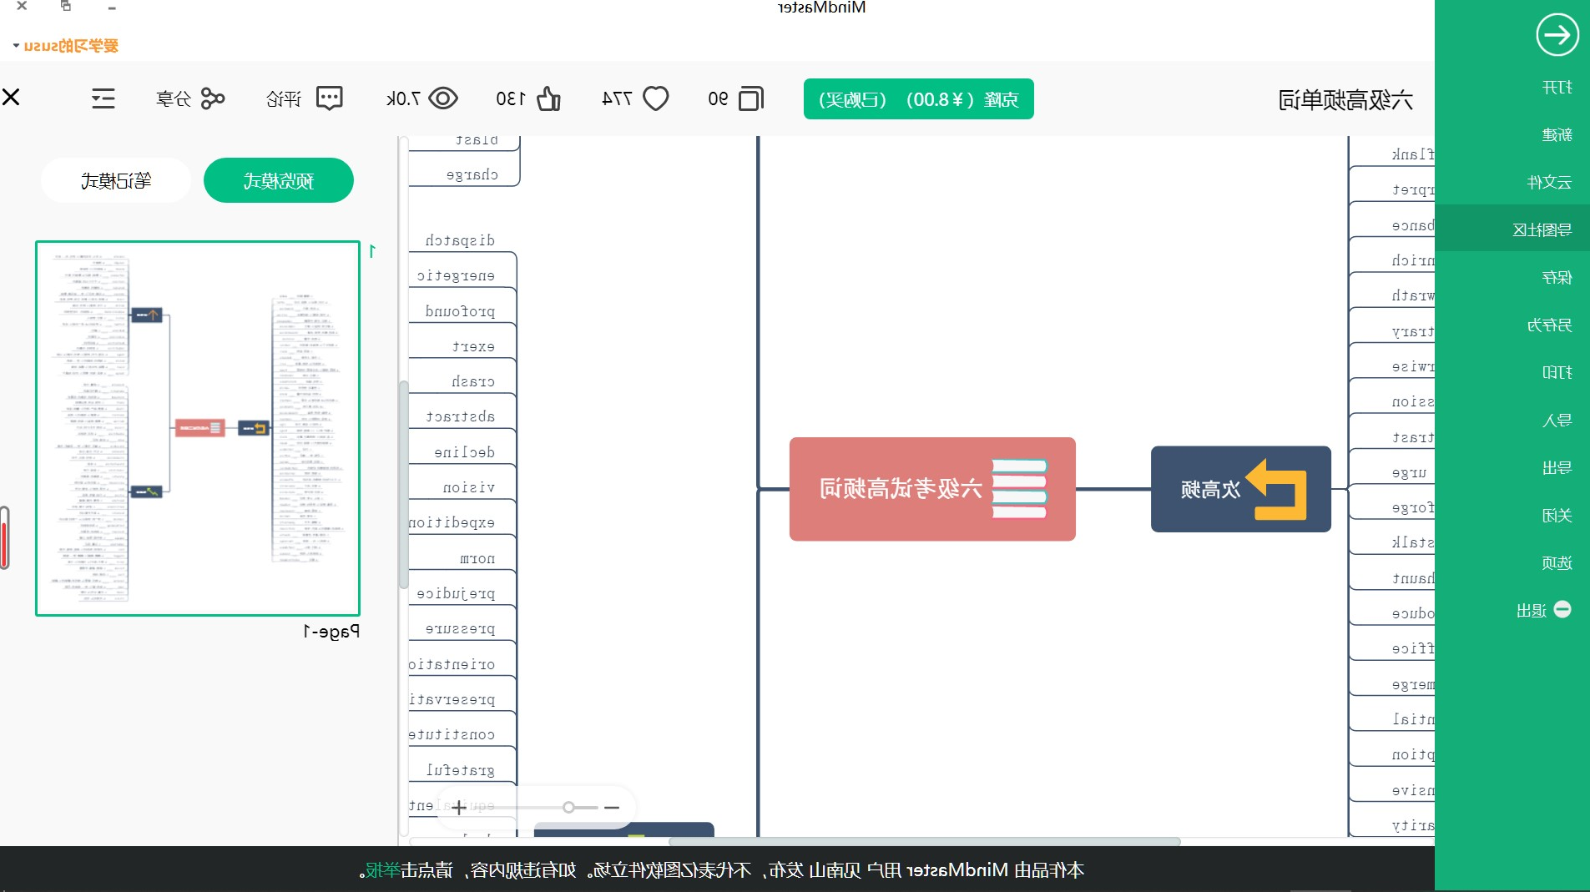Screen dimensions: 1590x892
Task: Click the title 六级高频单词
Action: pos(1345,100)
